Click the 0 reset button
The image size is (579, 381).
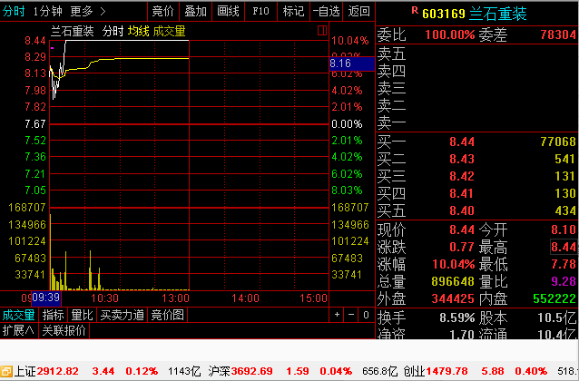click(x=366, y=315)
